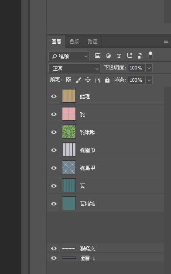Lock artboard nesting icon

pos(98,80)
